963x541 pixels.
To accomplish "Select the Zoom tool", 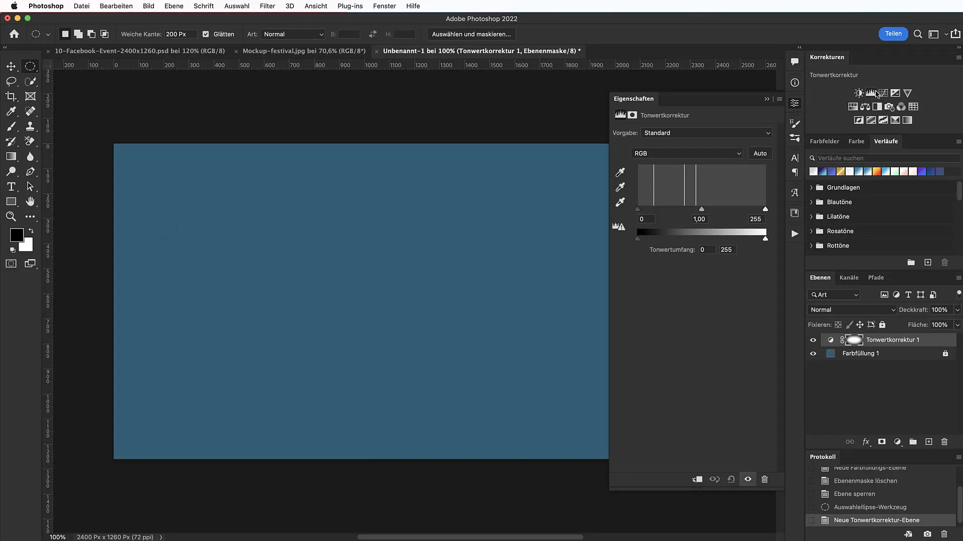I will point(11,216).
